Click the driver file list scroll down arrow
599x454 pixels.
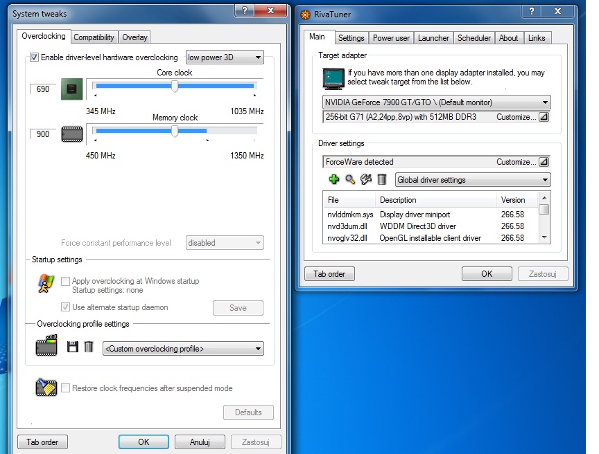coord(544,237)
